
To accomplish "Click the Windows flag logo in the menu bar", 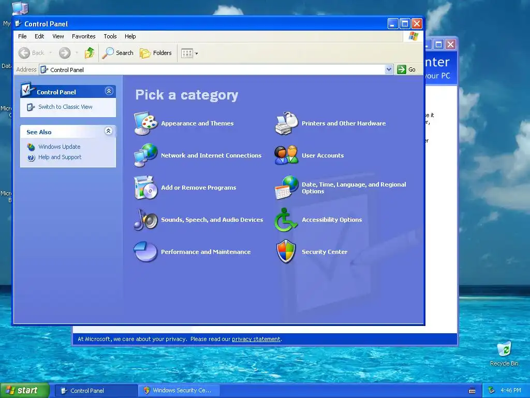I will [x=414, y=36].
